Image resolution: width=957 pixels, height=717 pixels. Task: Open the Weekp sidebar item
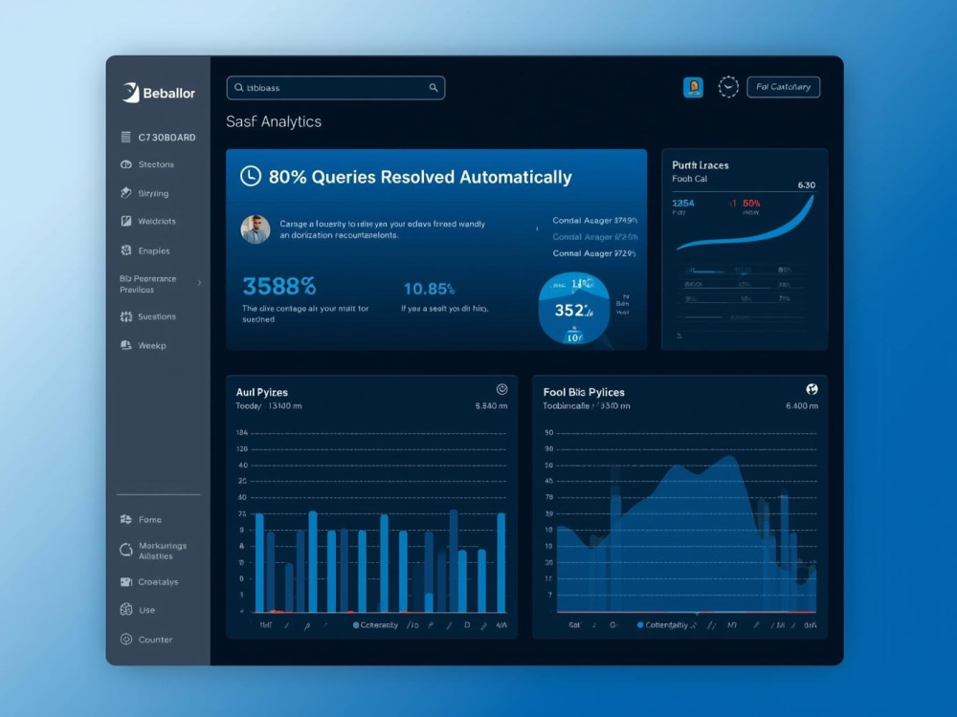click(x=144, y=345)
